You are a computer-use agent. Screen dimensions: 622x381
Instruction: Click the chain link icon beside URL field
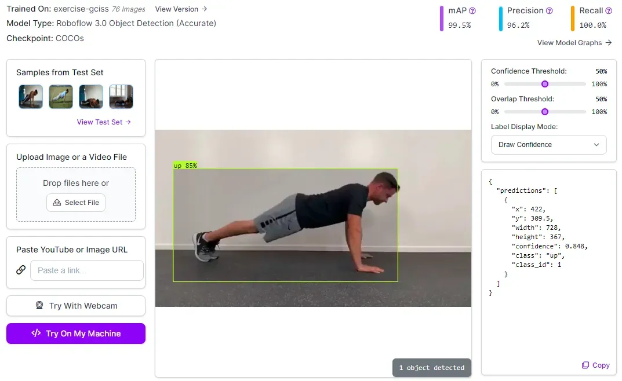(21, 270)
